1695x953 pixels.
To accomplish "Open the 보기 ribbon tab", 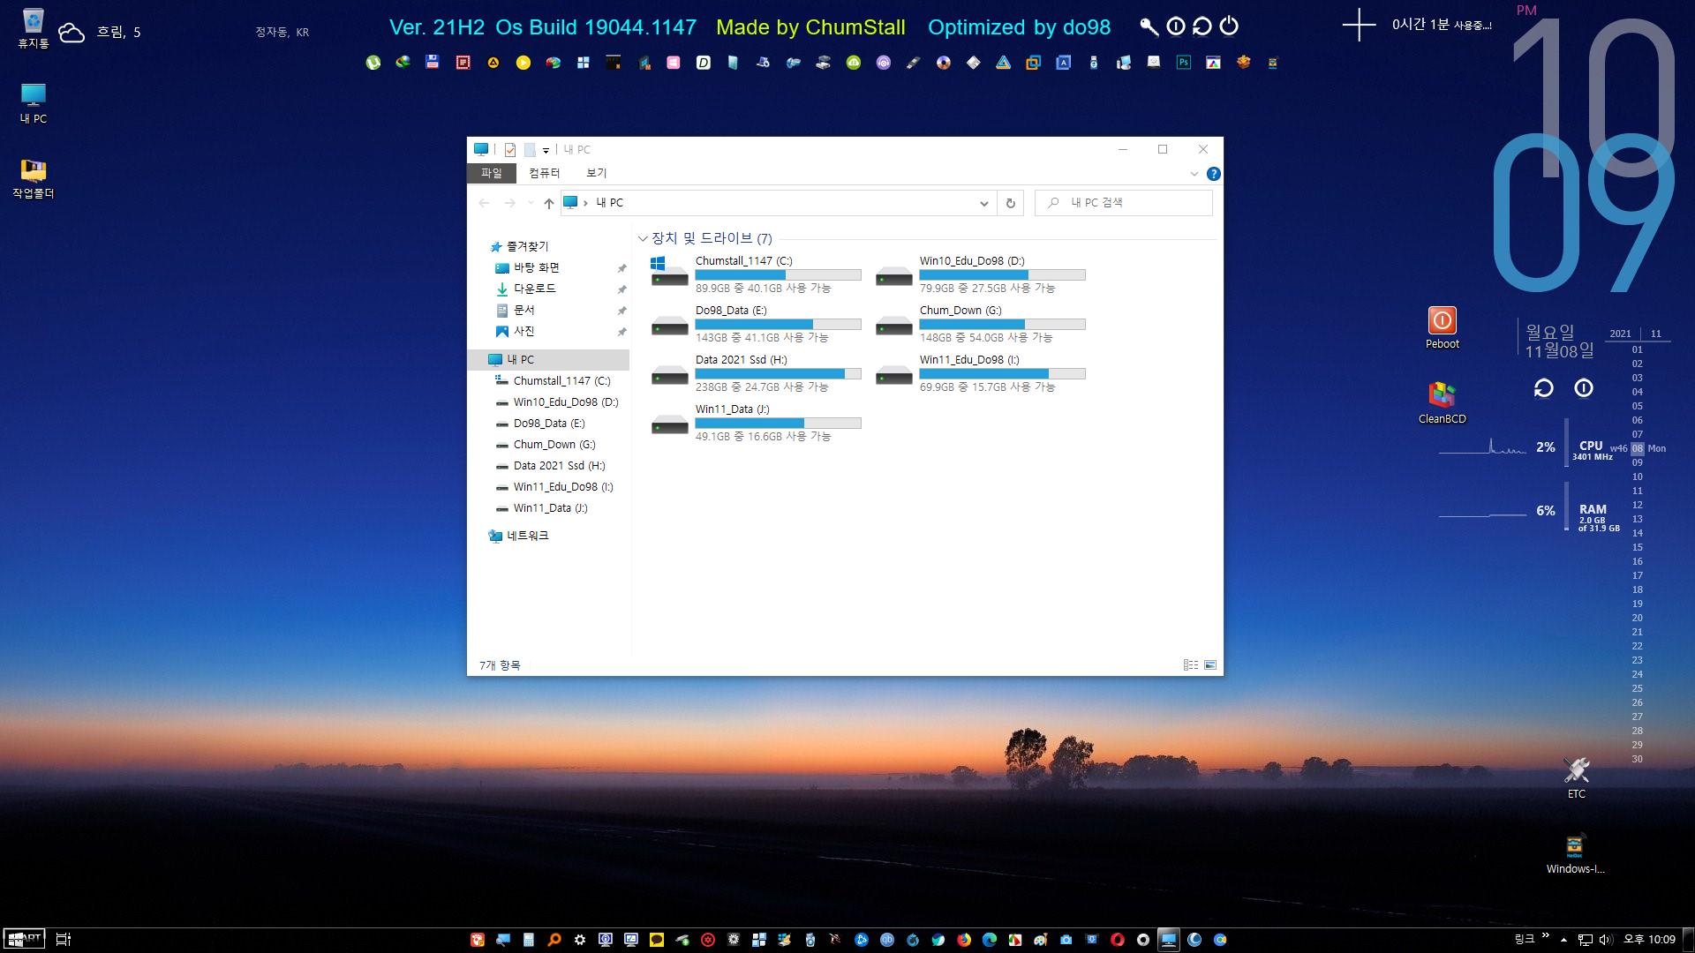I will coord(596,173).
